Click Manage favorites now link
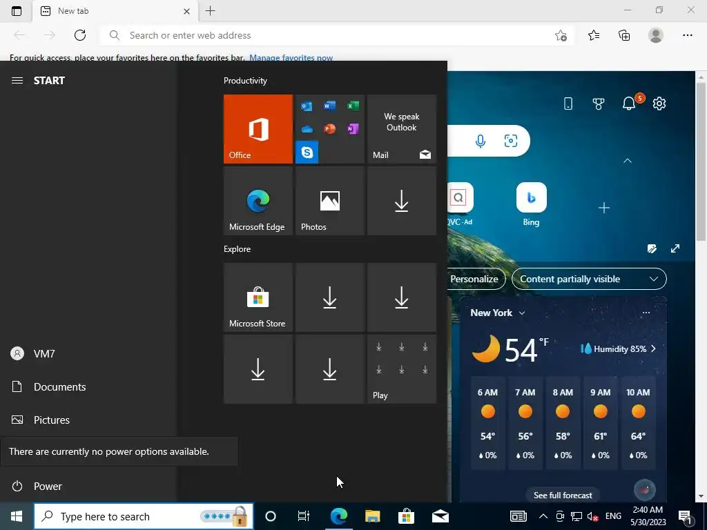Screen dimensions: 707x530 pyautogui.click(x=291, y=58)
